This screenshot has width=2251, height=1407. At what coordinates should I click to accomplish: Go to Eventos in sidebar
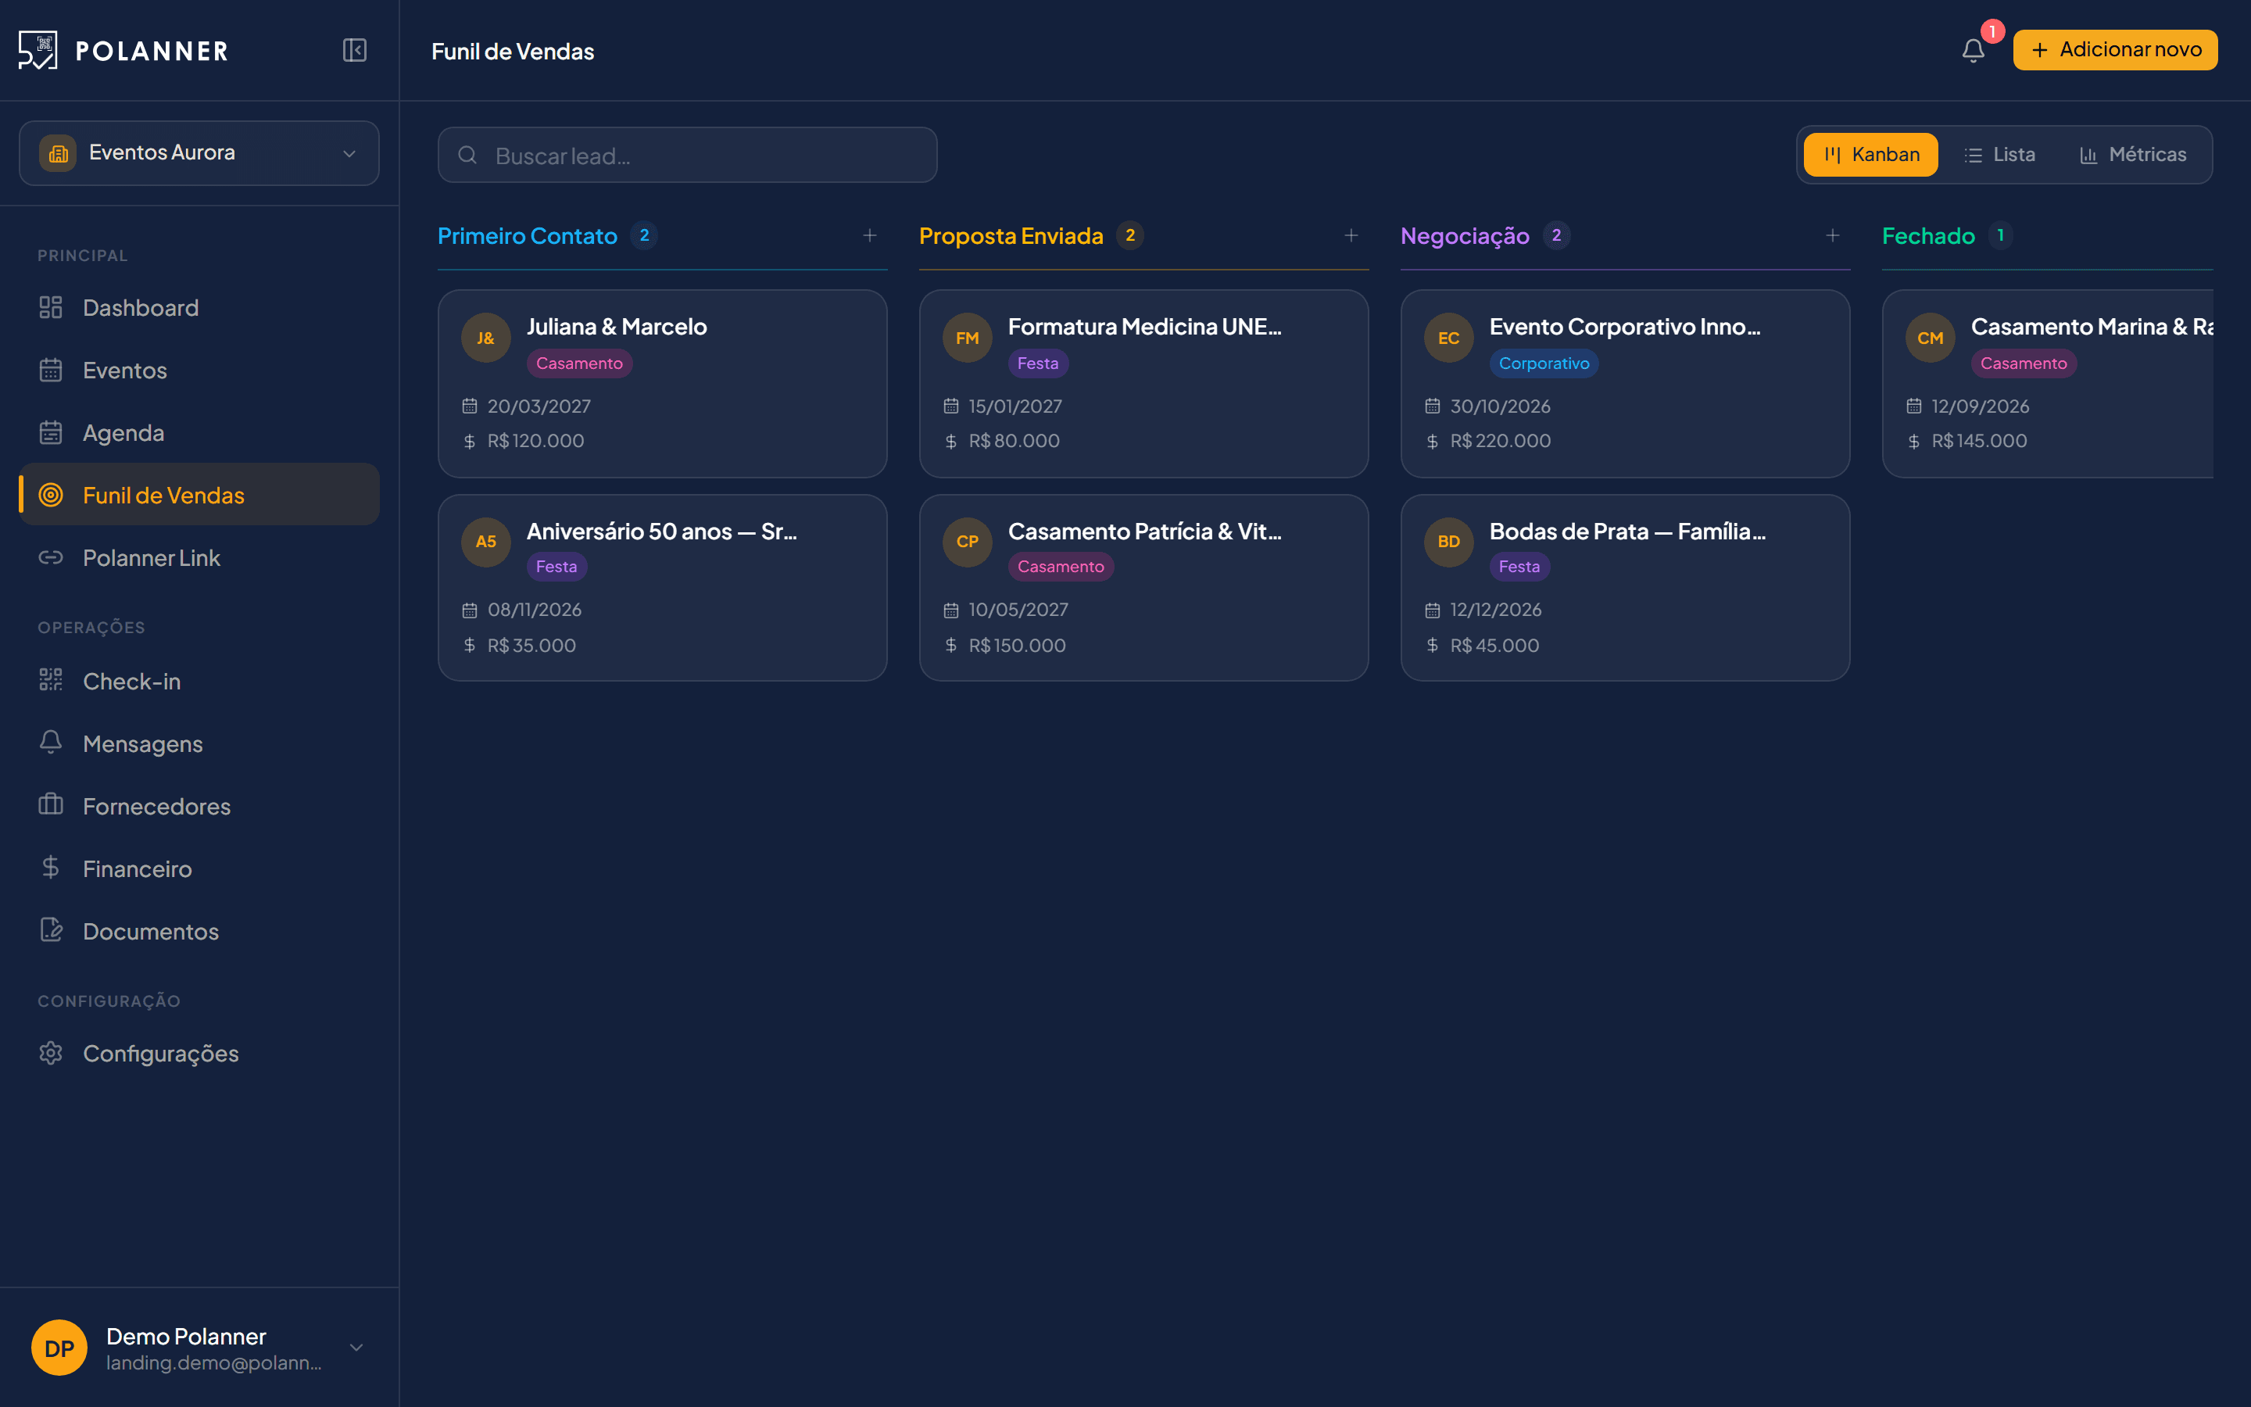pos(199,371)
